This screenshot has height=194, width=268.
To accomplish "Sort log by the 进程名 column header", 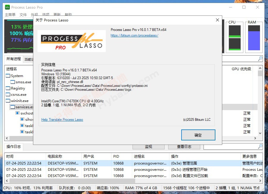I will [150, 156].
